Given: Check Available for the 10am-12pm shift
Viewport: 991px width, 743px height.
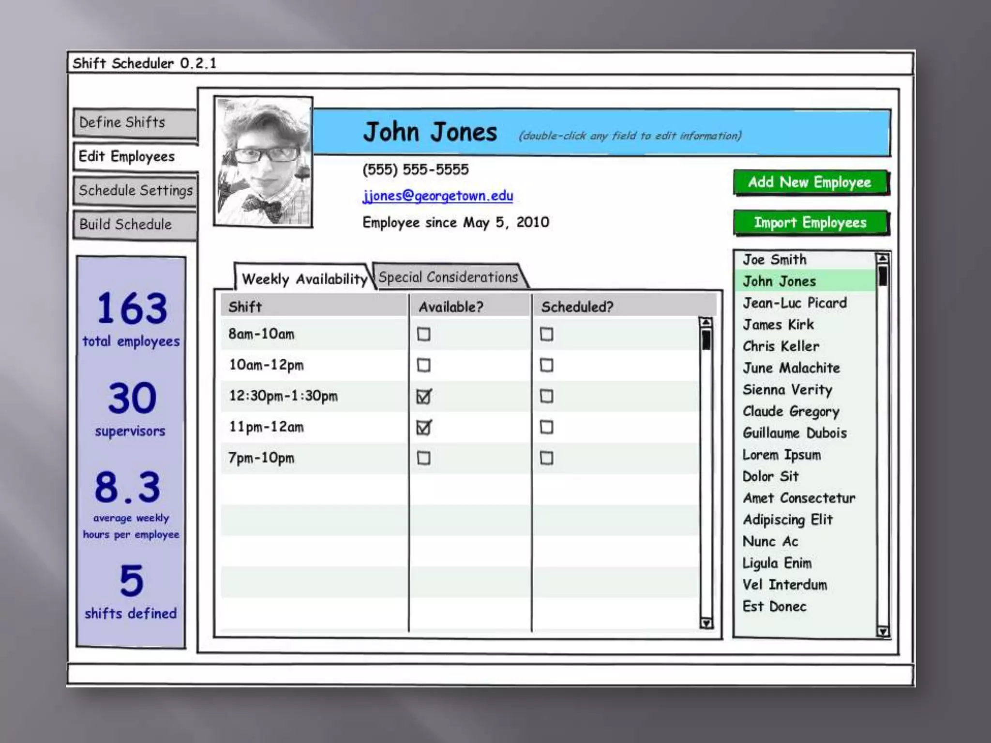Looking at the screenshot, I should coord(423,365).
